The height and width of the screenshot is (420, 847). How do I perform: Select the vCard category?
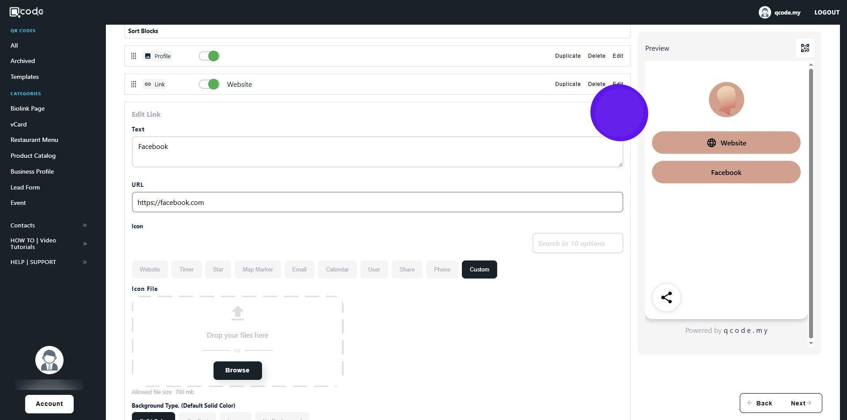[x=19, y=124]
